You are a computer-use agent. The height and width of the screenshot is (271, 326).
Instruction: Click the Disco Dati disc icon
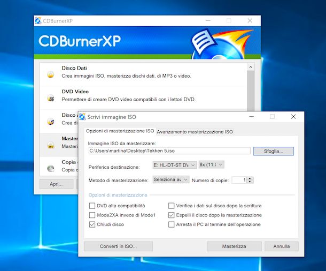click(x=51, y=74)
